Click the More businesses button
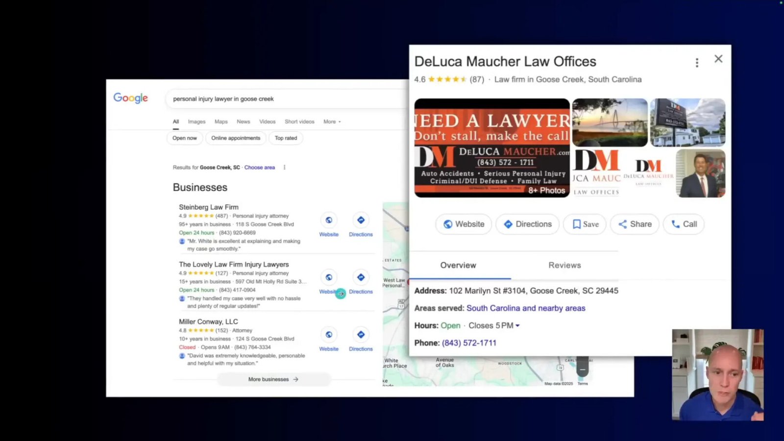Screen dimensions: 784x441 [273, 379]
